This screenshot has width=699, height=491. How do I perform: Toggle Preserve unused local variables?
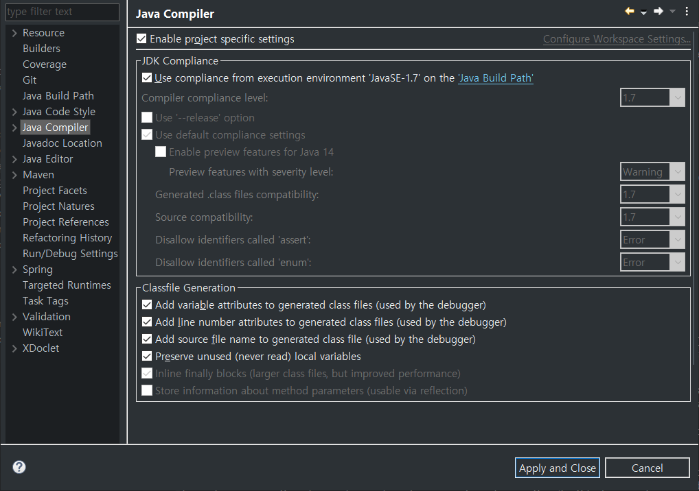[x=147, y=356]
